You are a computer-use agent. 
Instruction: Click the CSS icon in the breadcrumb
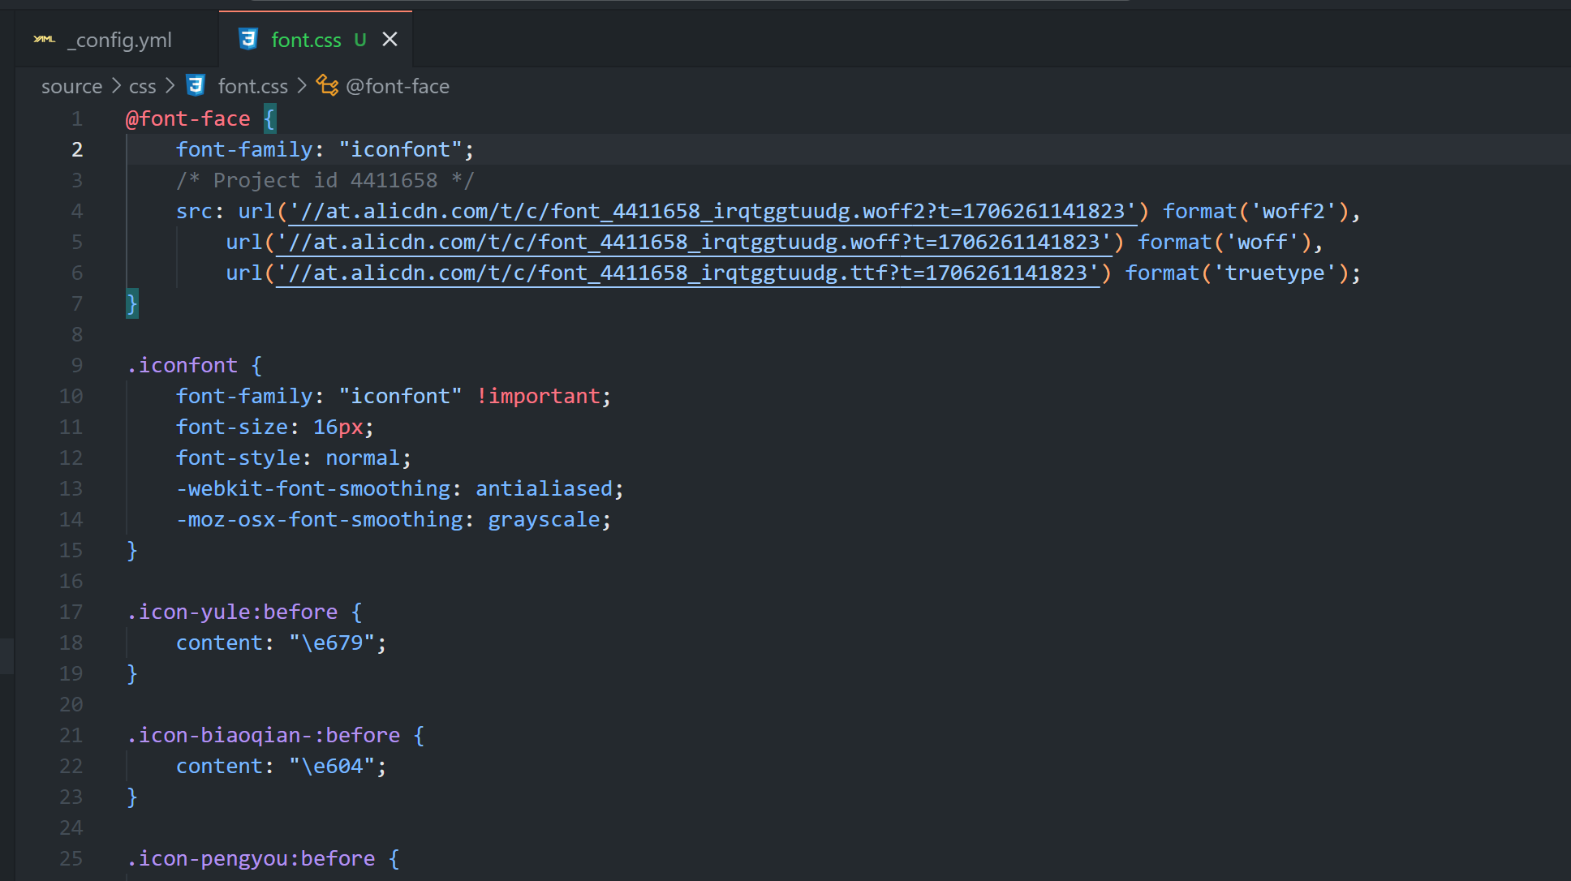(x=196, y=85)
